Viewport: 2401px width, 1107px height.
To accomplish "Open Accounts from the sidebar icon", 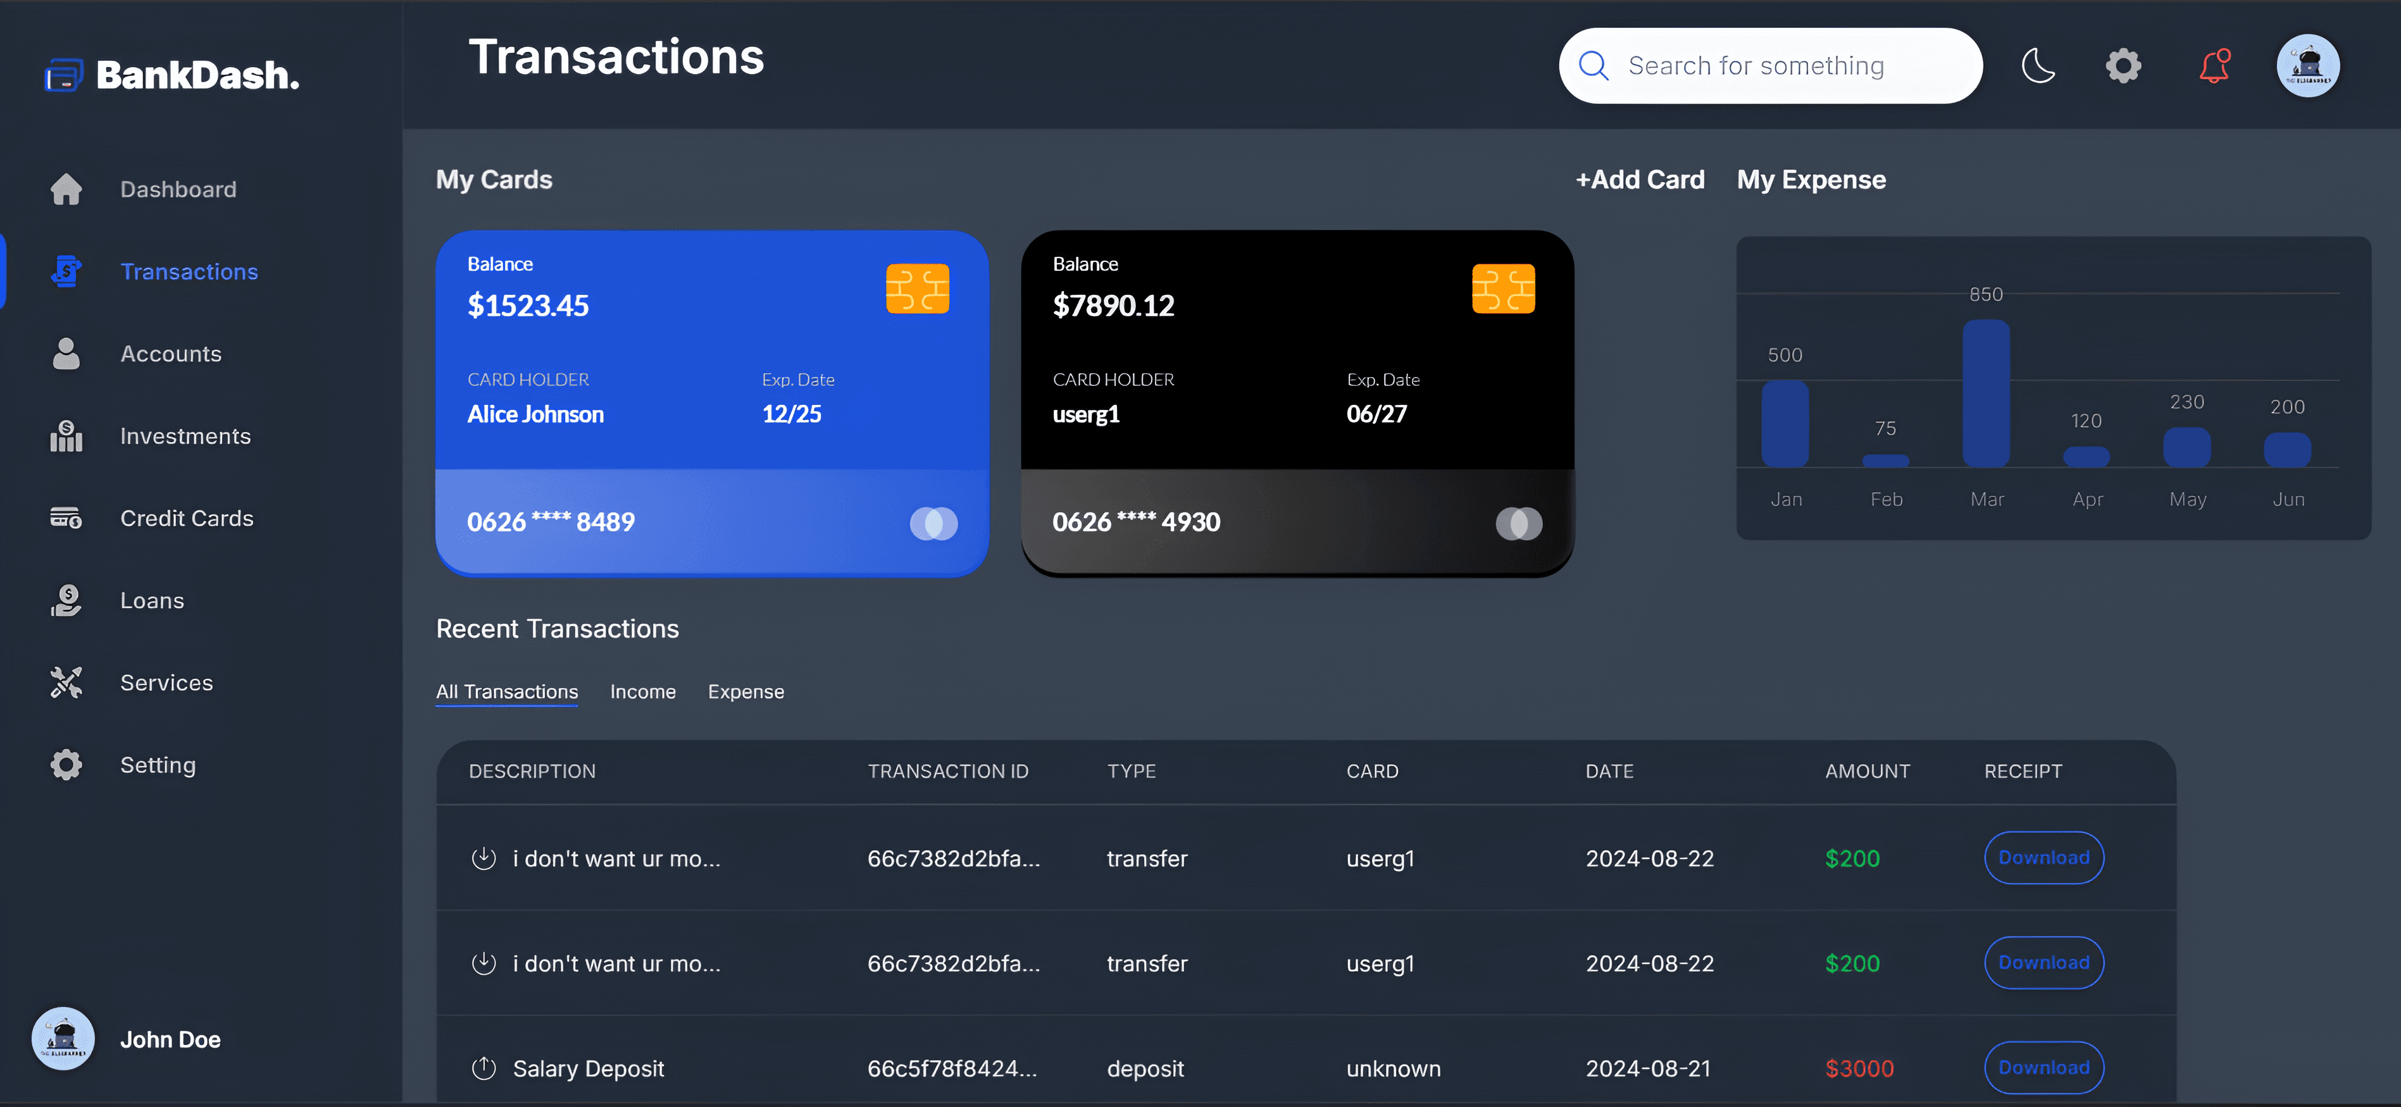I will point(65,353).
